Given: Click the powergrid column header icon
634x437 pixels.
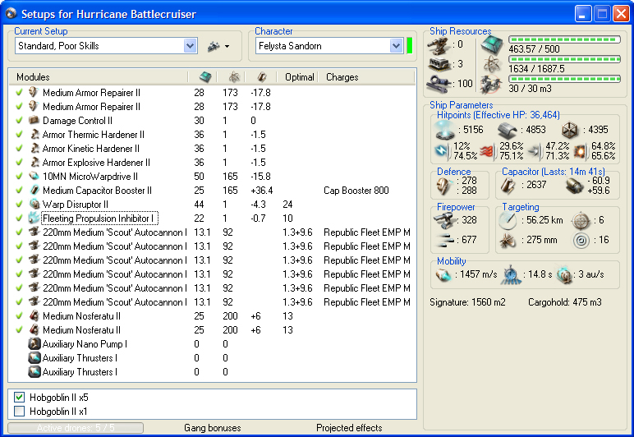Looking at the screenshot, I should 232,77.
